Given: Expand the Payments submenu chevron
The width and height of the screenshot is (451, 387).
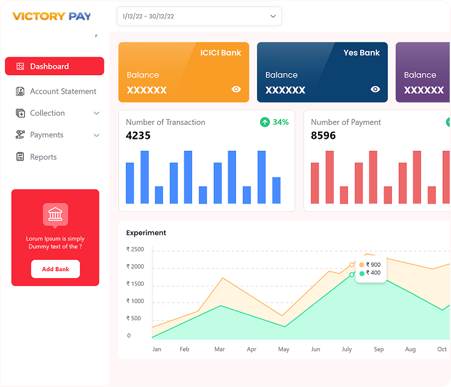Looking at the screenshot, I should tap(97, 135).
